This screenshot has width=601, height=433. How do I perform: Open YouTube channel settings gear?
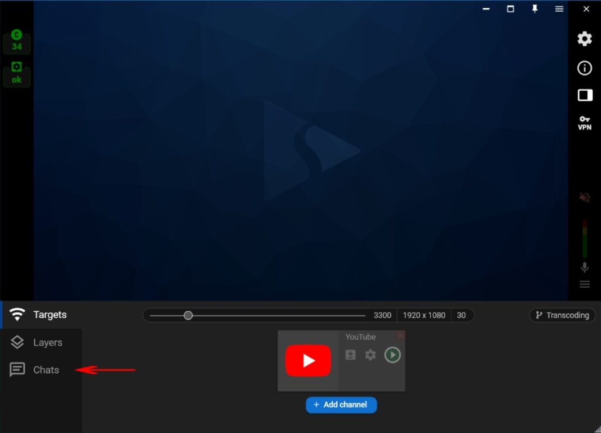(370, 355)
